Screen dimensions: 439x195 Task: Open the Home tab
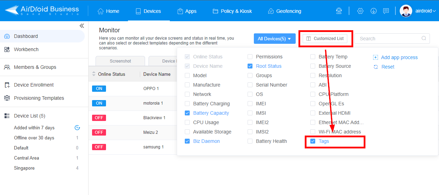pyautogui.click(x=108, y=11)
